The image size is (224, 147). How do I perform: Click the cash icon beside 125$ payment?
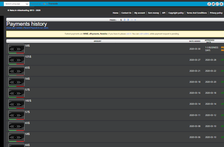pyautogui.click(x=16, y=60)
